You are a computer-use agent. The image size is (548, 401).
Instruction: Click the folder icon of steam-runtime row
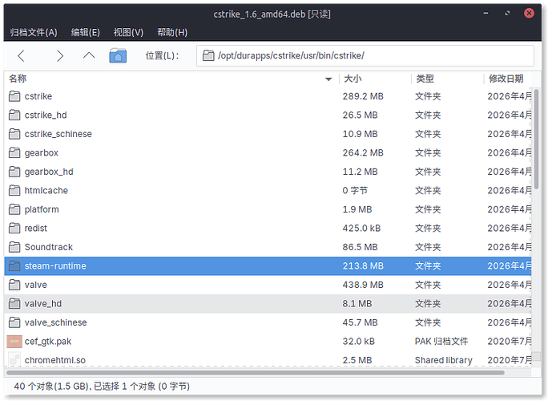14,266
